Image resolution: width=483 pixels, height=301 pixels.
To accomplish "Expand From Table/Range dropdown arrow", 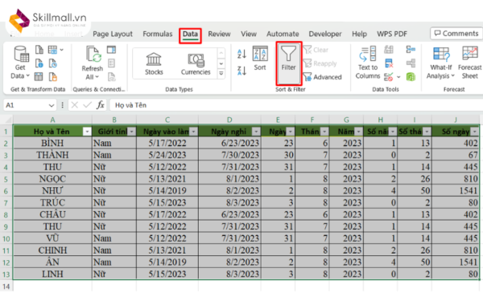I will click(x=62, y=50).
